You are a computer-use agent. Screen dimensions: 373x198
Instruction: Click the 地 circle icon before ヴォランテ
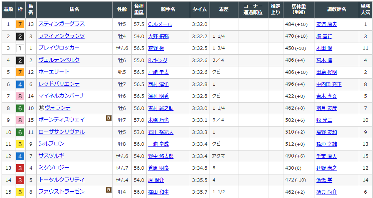41,108
